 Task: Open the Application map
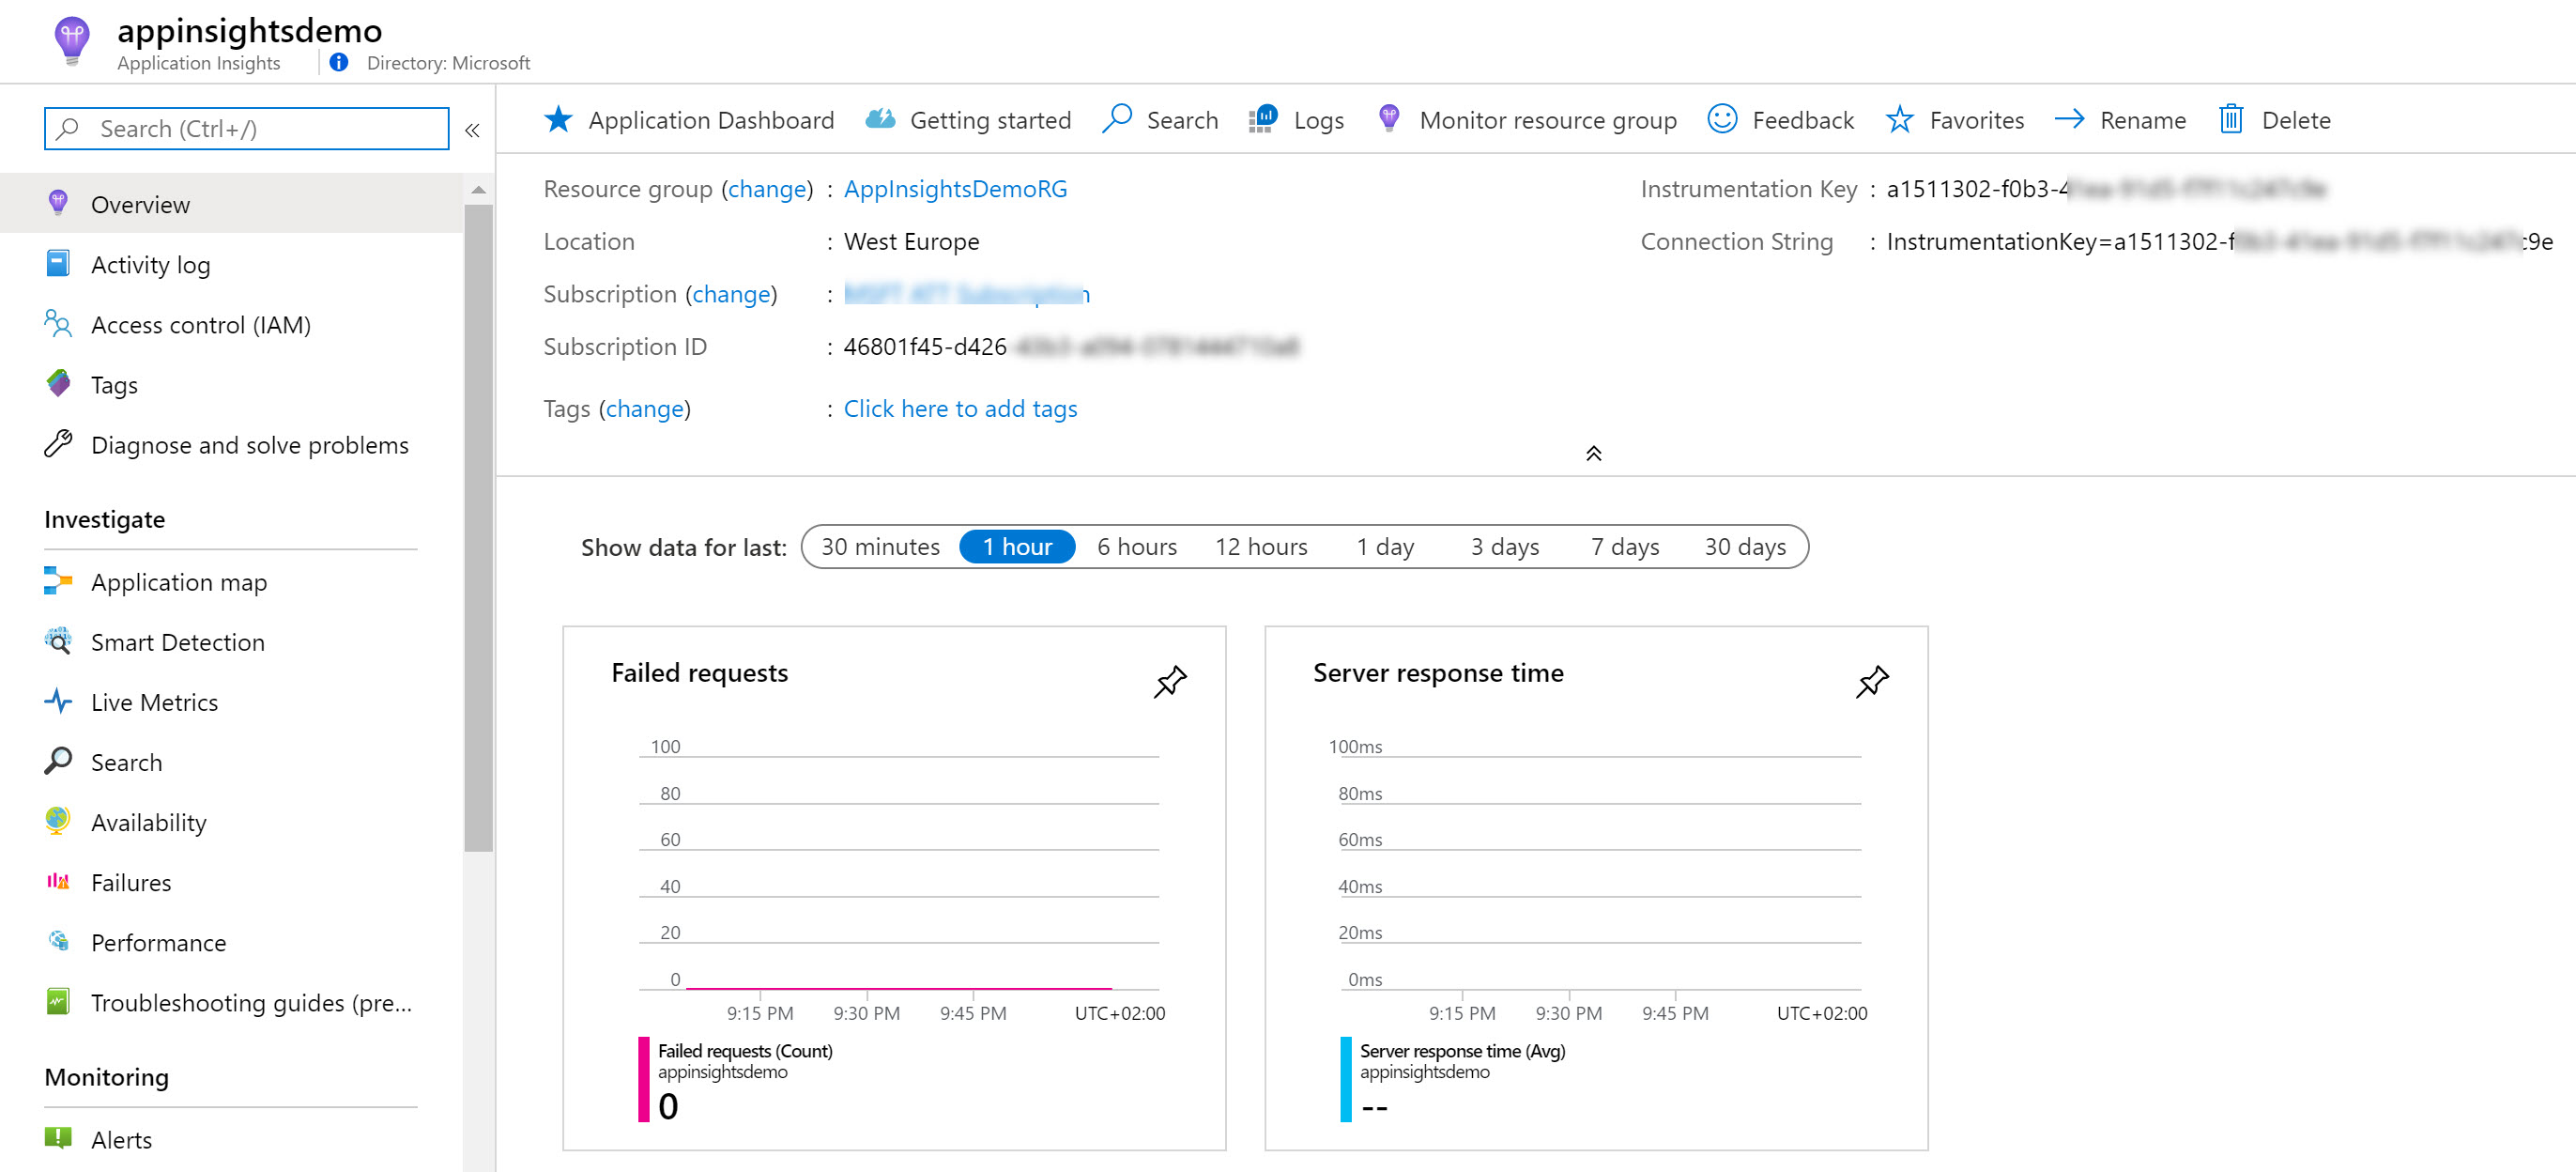178,582
